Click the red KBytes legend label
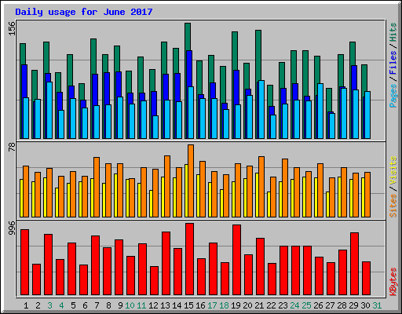The image size is (402, 314). pyautogui.click(x=393, y=282)
